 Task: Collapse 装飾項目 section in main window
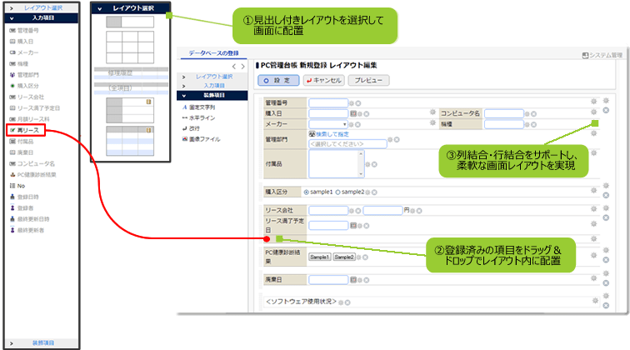click(212, 95)
